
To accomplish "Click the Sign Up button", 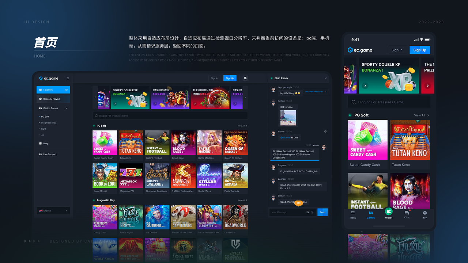I will tap(230, 78).
